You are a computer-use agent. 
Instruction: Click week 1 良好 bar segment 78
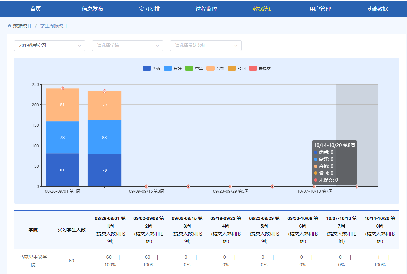(x=62, y=137)
